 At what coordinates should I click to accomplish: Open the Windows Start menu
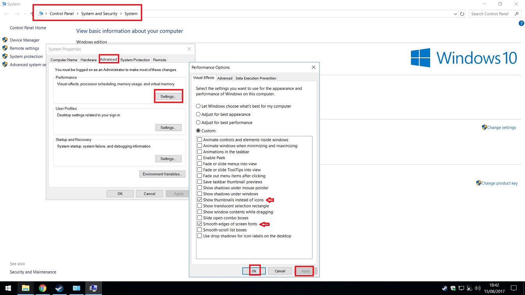tap(9, 288)
